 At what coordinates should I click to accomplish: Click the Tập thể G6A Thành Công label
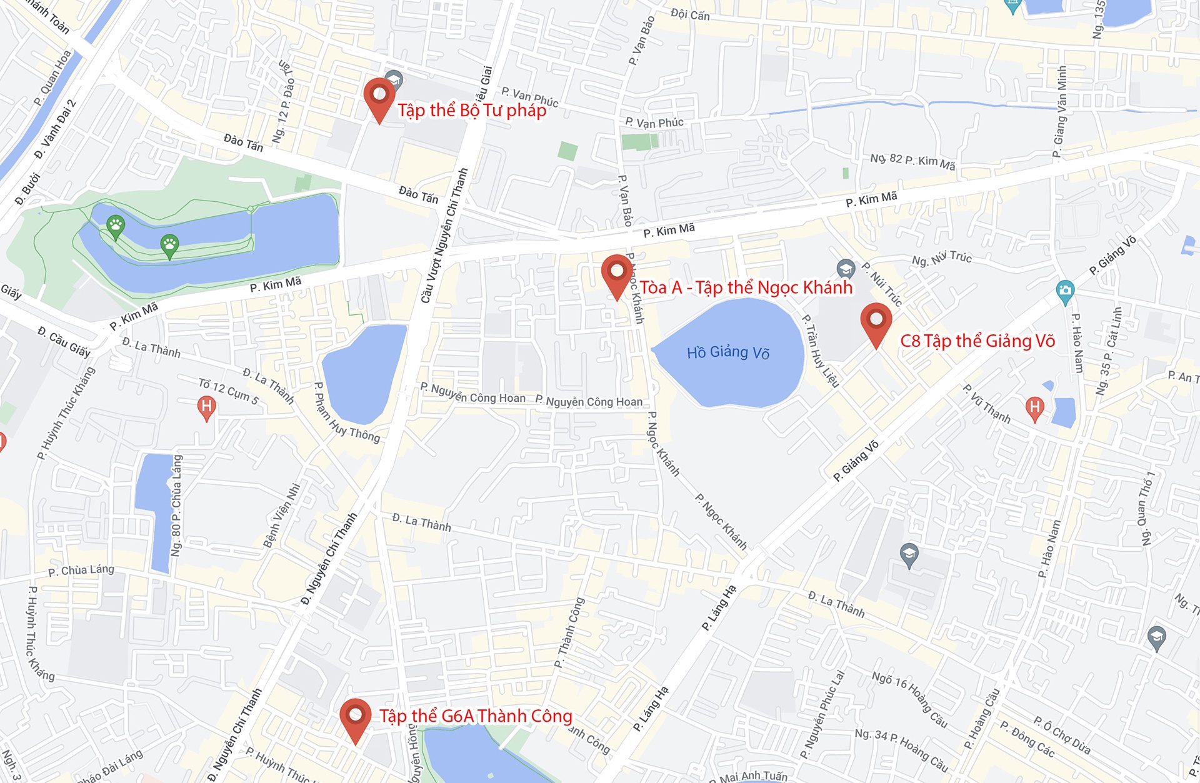pos(476,716)
